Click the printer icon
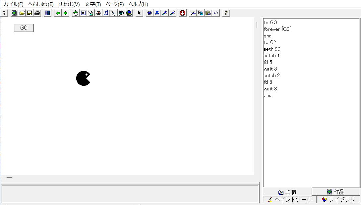The height and width of the screenshot is (205, 361). coord(37,13)
